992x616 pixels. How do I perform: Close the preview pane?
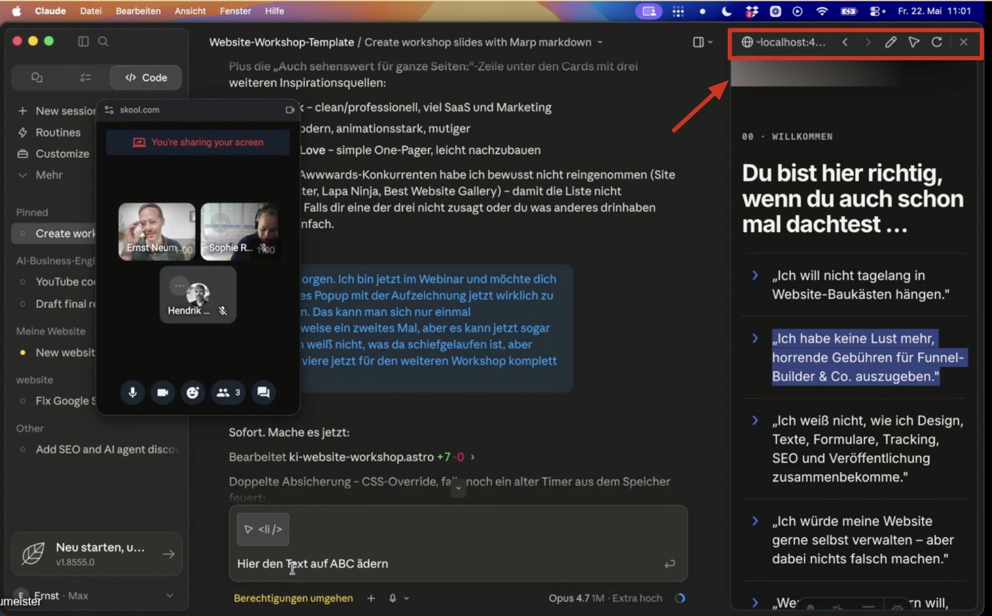click(x=964, y=42)
